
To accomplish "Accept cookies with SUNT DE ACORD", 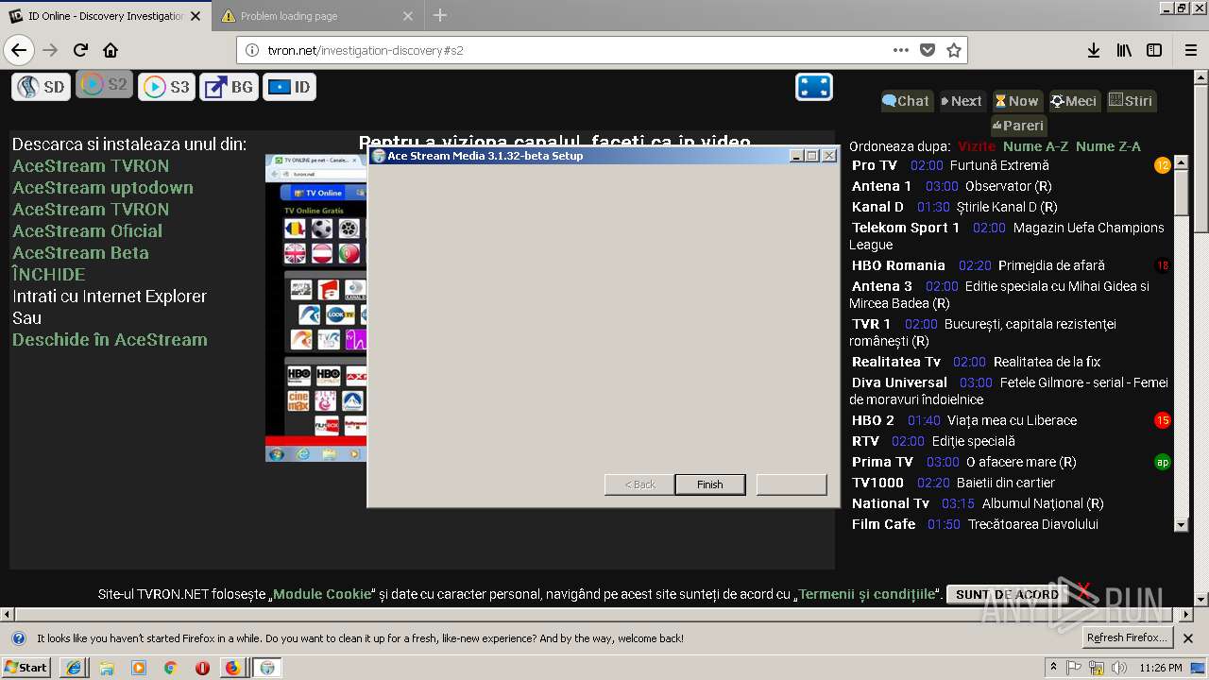I will (1007, 594).
